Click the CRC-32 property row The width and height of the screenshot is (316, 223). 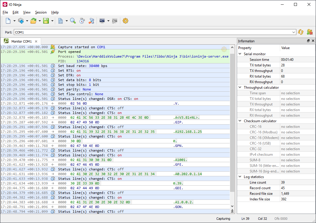tap(276, 149)
